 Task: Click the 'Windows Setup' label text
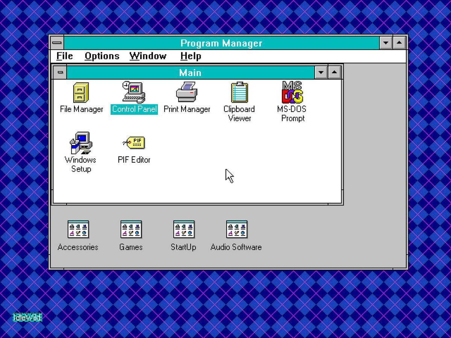click(81, 164)
